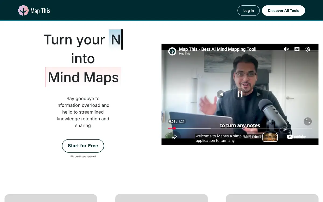Viewport: 323px width, 202px height.
Task: Skip to the next video
Action: click(x=259, y=94)
